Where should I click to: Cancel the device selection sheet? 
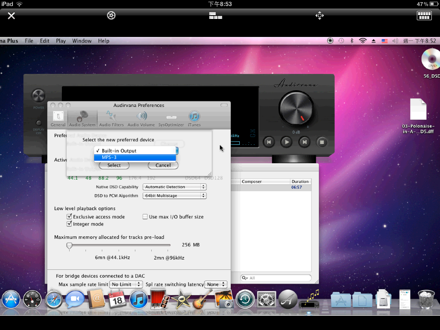pyautogui.click(x=163, y=165)
